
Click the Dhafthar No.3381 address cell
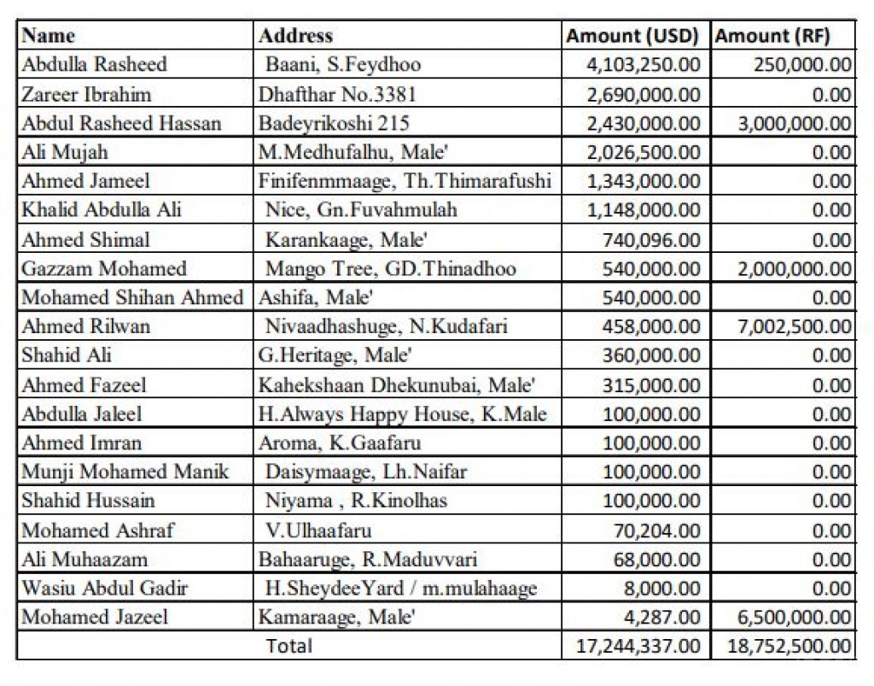[x=407, y=93]
